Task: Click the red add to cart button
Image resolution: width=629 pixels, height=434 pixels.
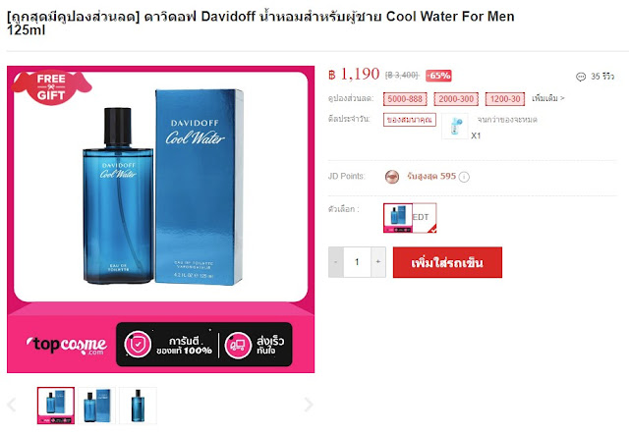Action: 447,262
